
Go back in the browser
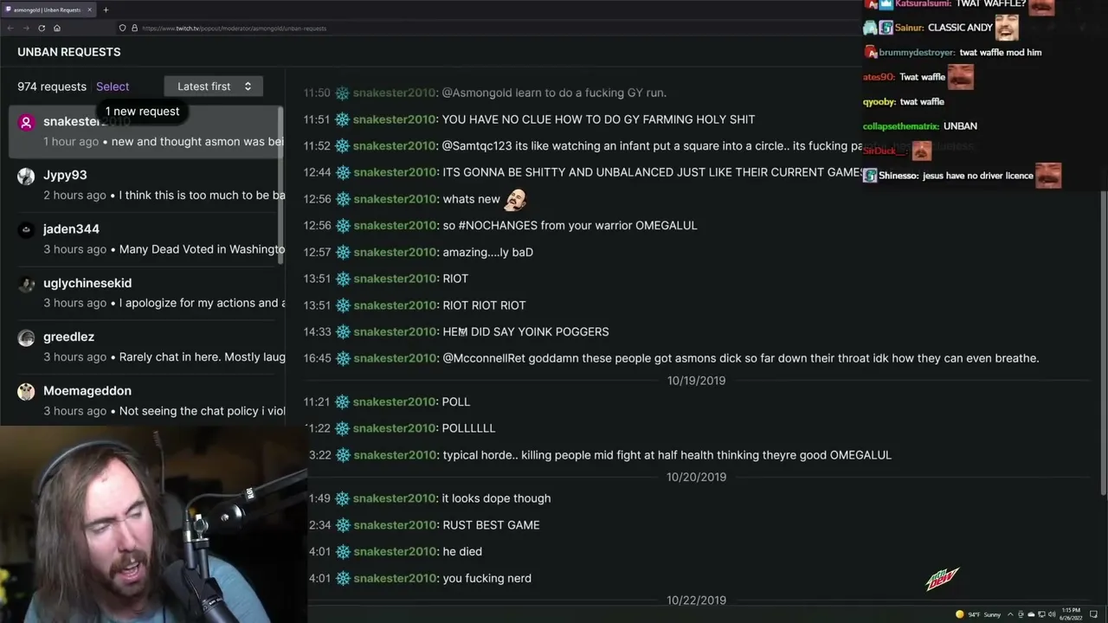pyautogui.click(x=10, y=29)
